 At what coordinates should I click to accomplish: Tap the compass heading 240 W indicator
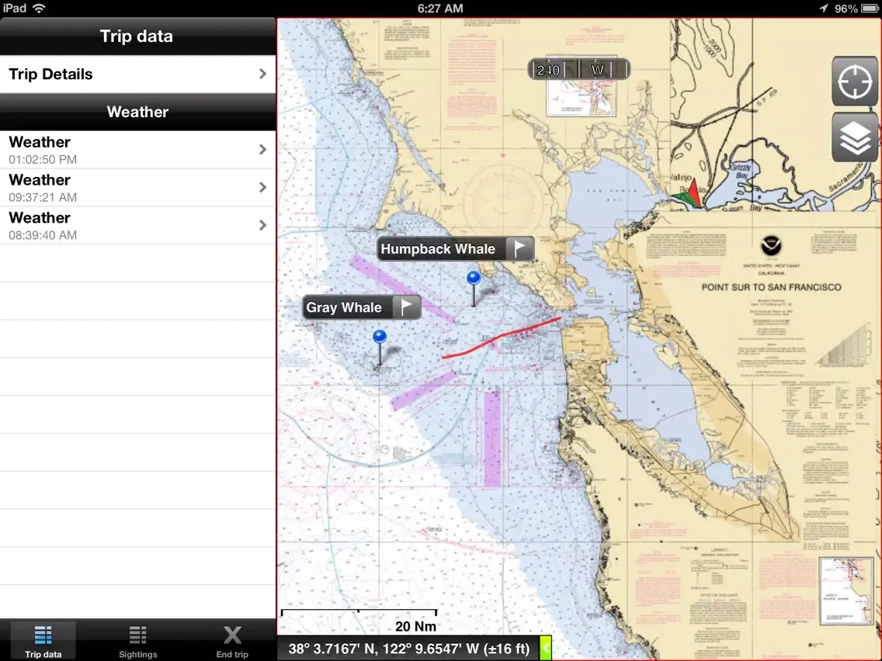pyautogui.click(x=579, y=70)
